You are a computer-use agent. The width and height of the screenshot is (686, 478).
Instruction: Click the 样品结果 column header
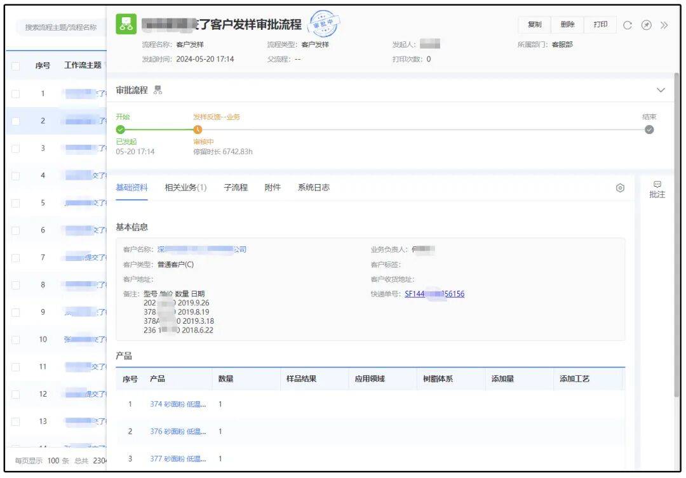(x=301, y=379)
